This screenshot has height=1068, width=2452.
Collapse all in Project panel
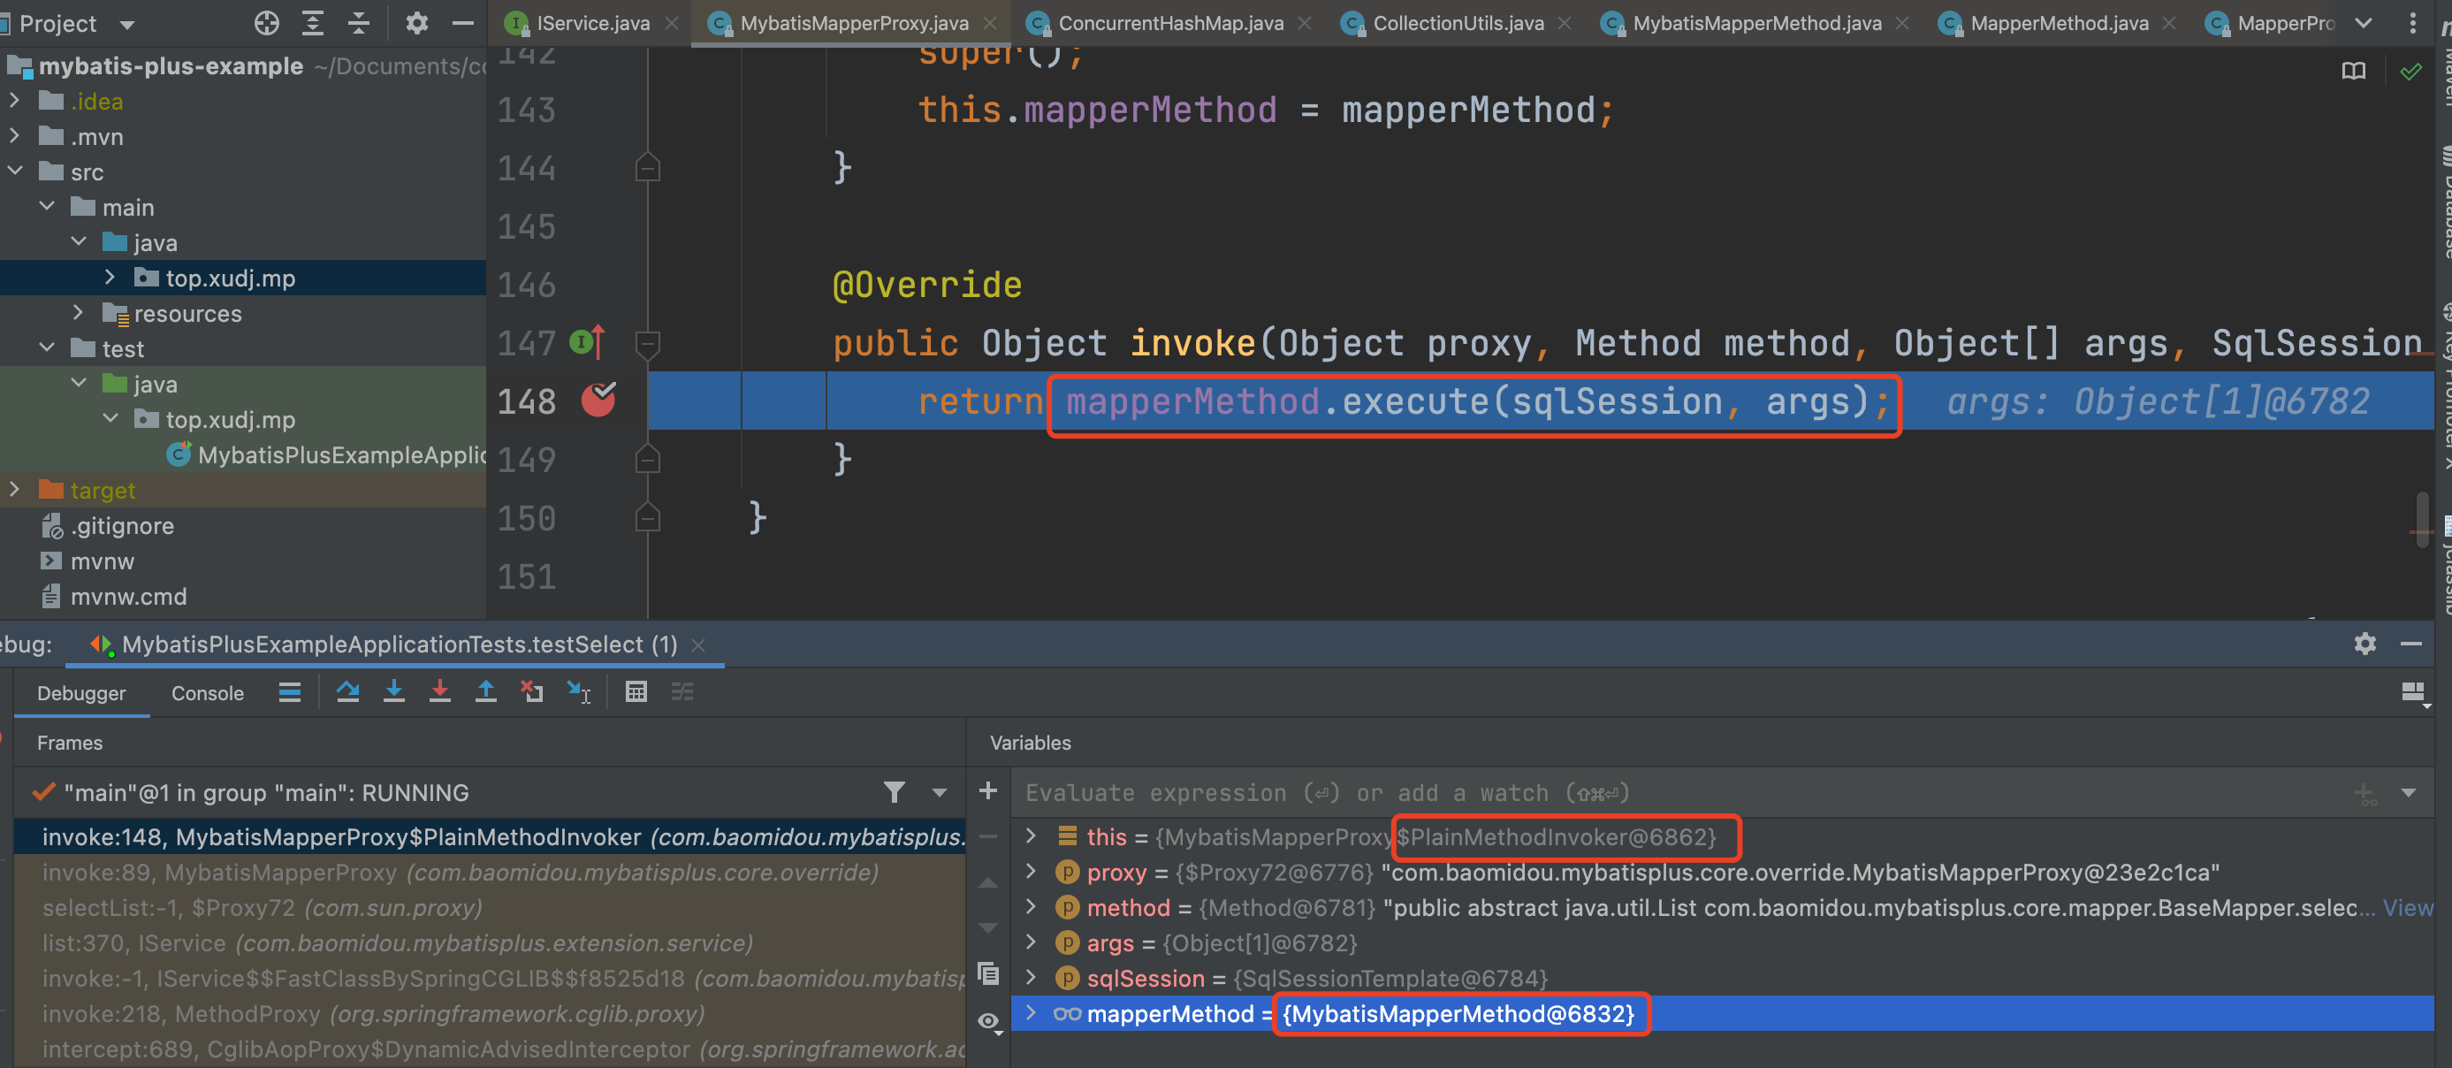coord(359,23)
